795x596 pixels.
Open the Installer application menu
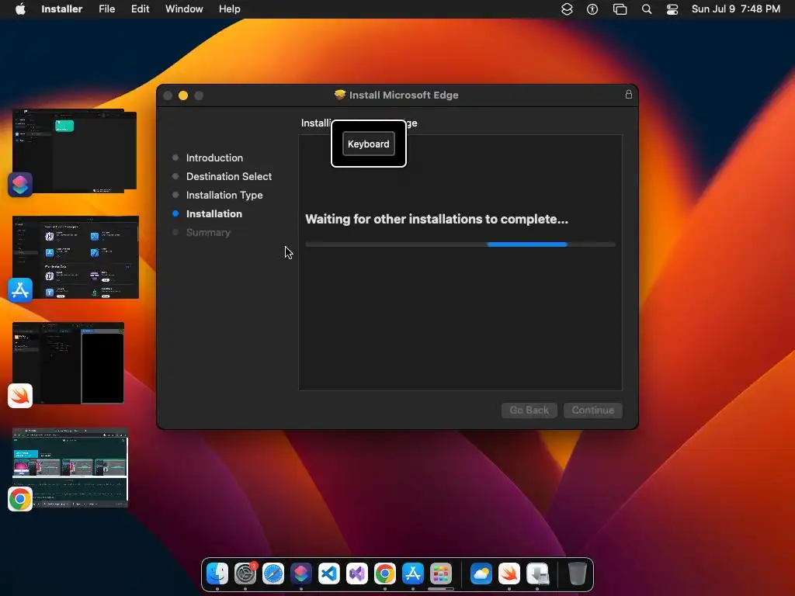[62, 9]
